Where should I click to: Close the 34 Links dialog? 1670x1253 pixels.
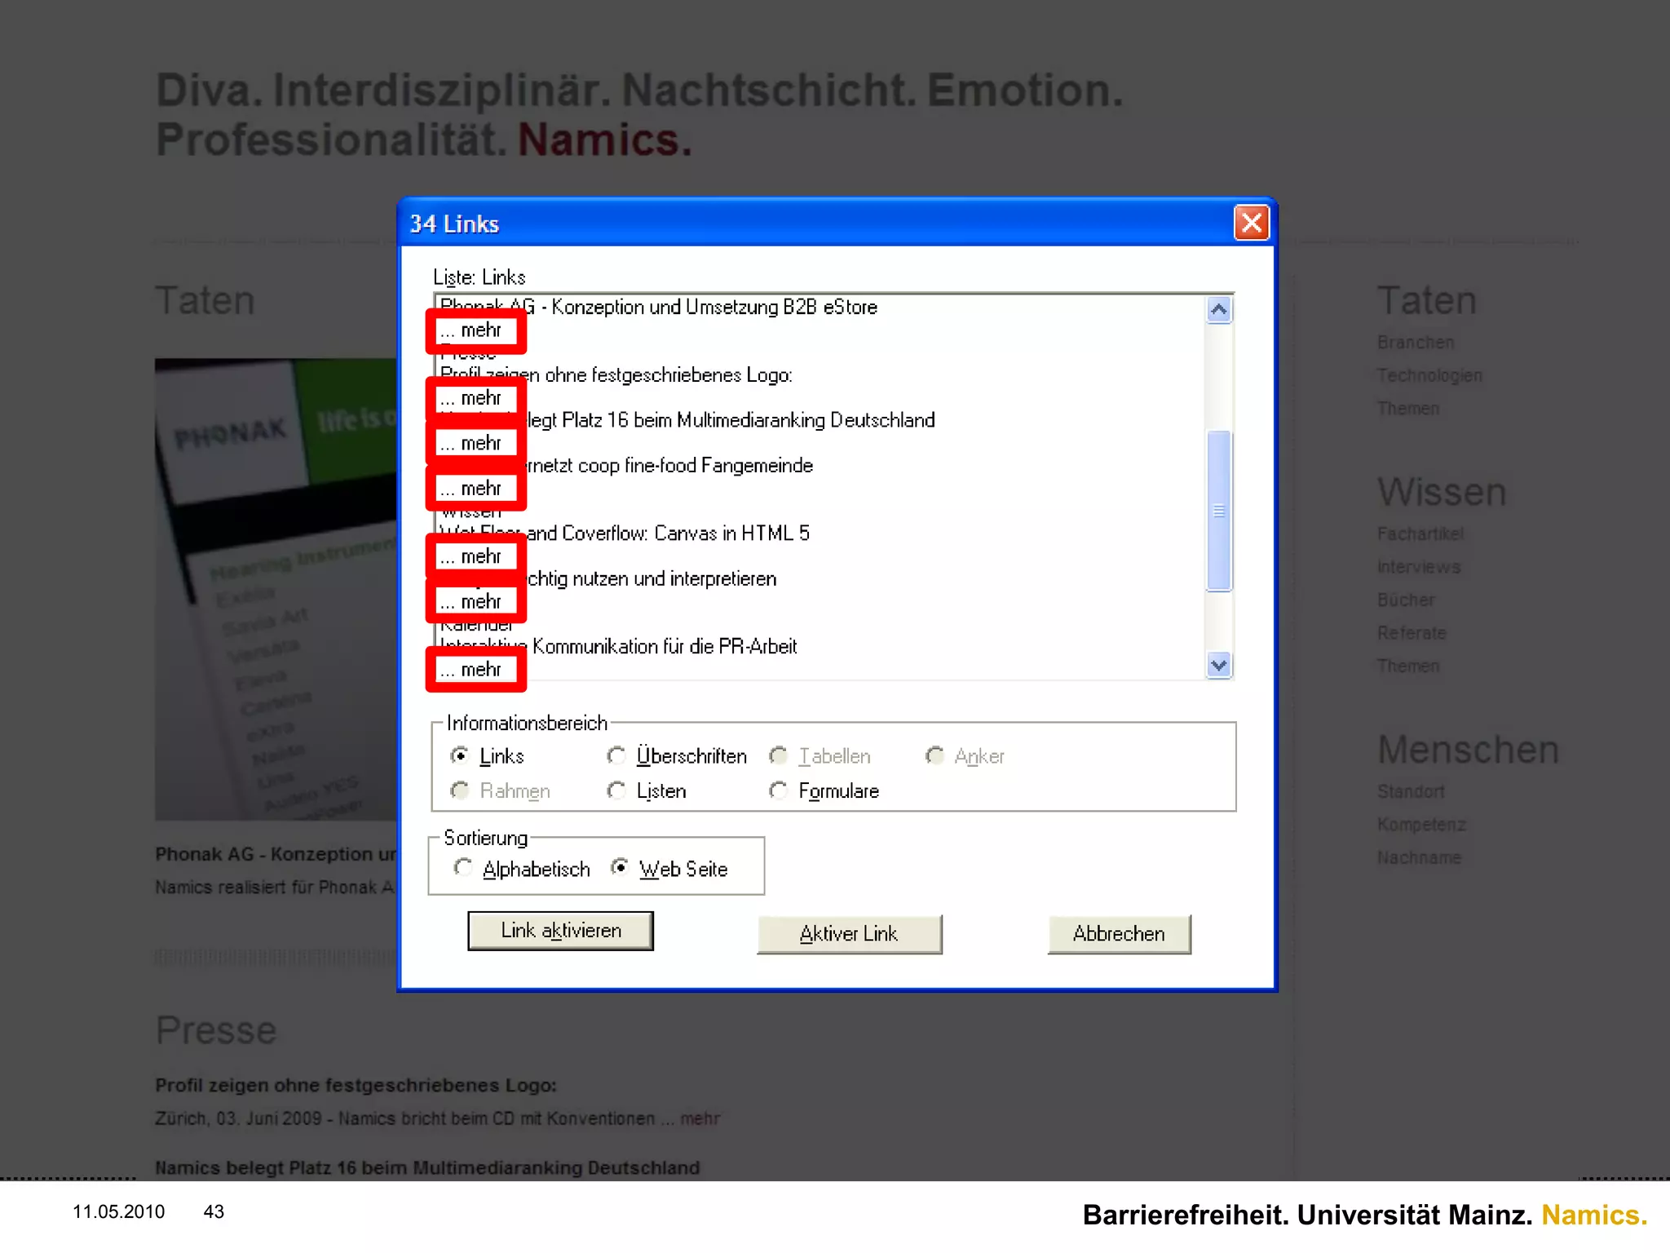[x=1252, y=223]
